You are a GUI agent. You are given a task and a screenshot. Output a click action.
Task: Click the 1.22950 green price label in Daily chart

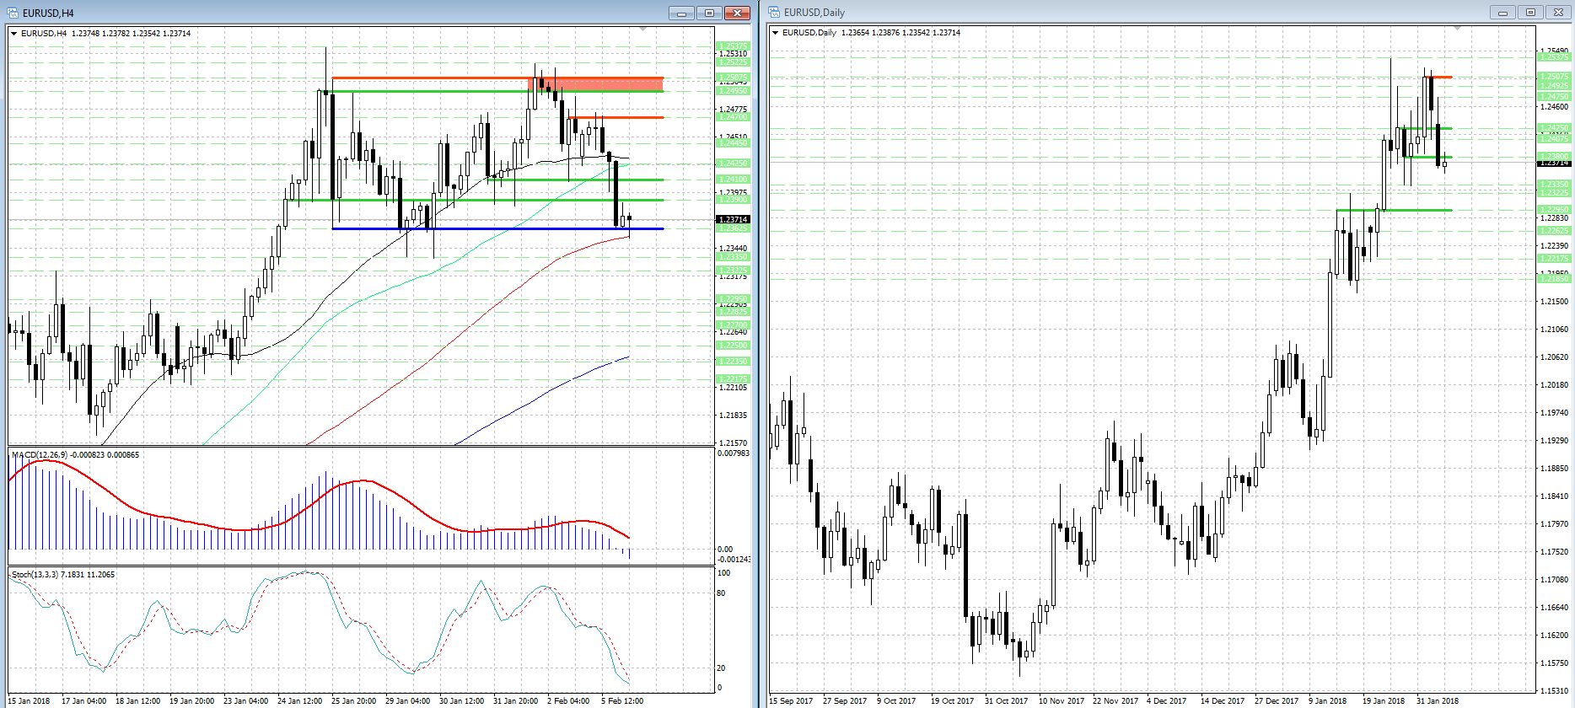[1555, 210]
